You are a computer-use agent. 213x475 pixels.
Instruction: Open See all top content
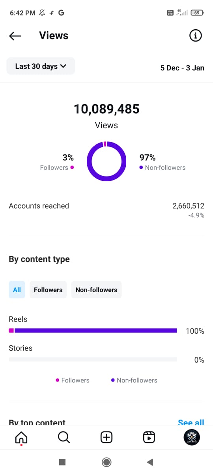click(191, 422)
